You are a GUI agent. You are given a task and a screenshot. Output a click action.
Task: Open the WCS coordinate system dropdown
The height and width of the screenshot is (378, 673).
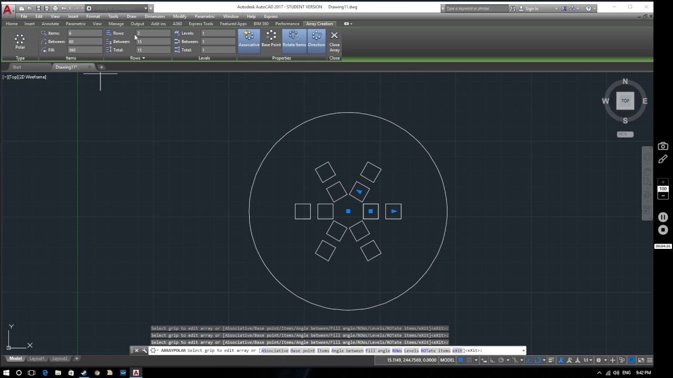[x=625, y=134]
